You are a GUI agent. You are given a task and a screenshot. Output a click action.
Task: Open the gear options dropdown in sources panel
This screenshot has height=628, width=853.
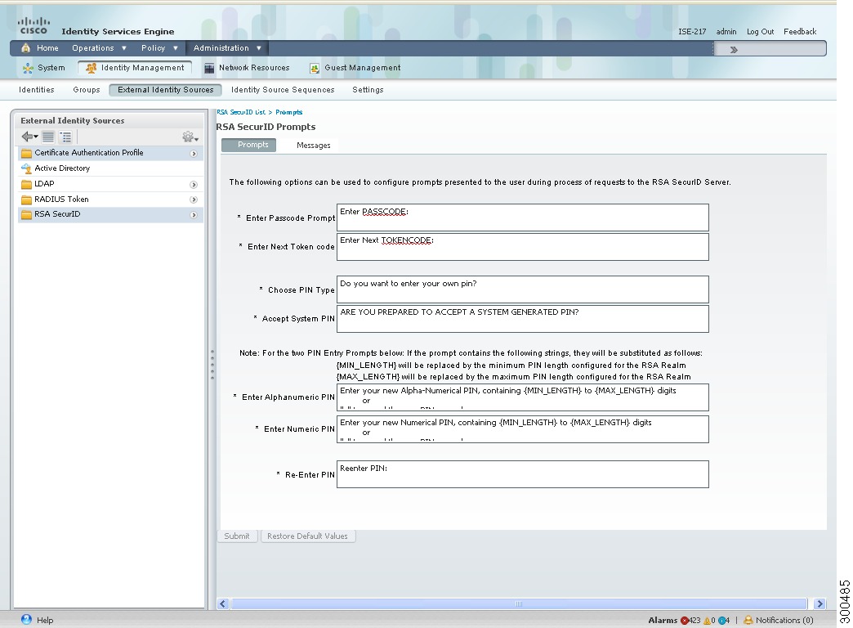click(x=190, y=137)
